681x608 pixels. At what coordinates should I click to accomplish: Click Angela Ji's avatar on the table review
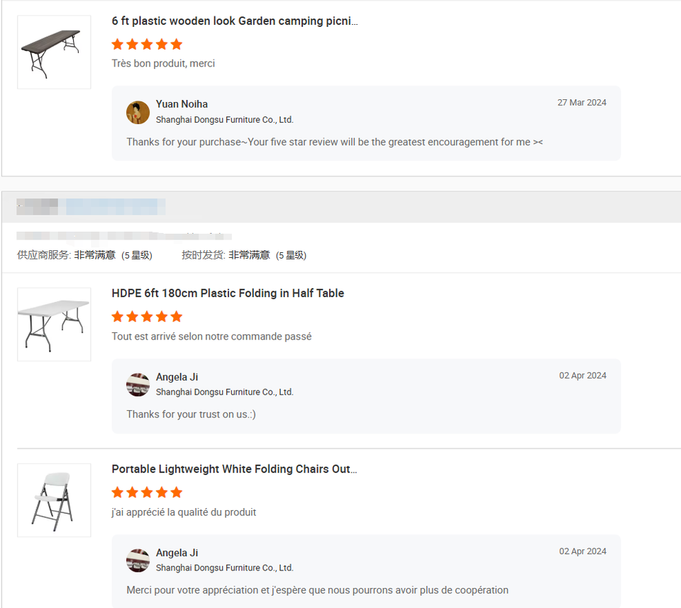tap(138, 384)
